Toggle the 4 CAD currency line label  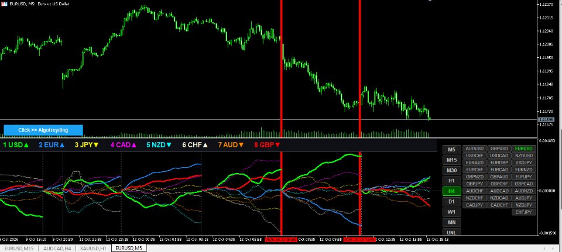[124, 145]
